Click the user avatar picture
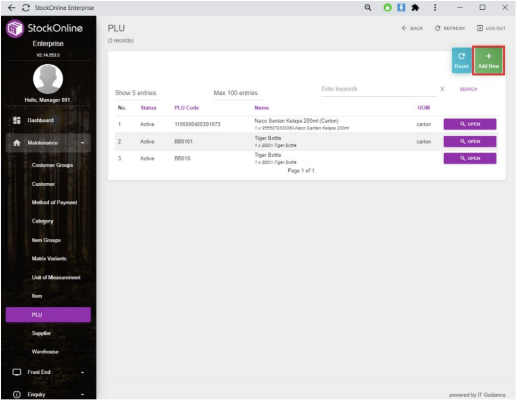The image size is (517, 401). click(48, 79)
